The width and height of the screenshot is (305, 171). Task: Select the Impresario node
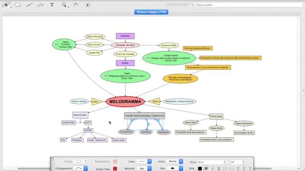click(x=163, y=132)
